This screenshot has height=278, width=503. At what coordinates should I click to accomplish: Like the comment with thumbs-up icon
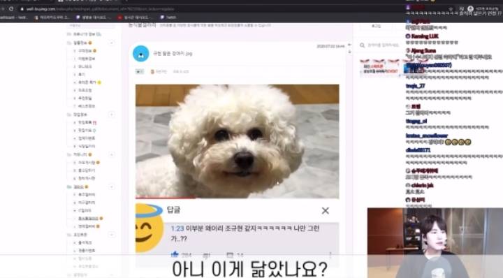pos(175,254)
